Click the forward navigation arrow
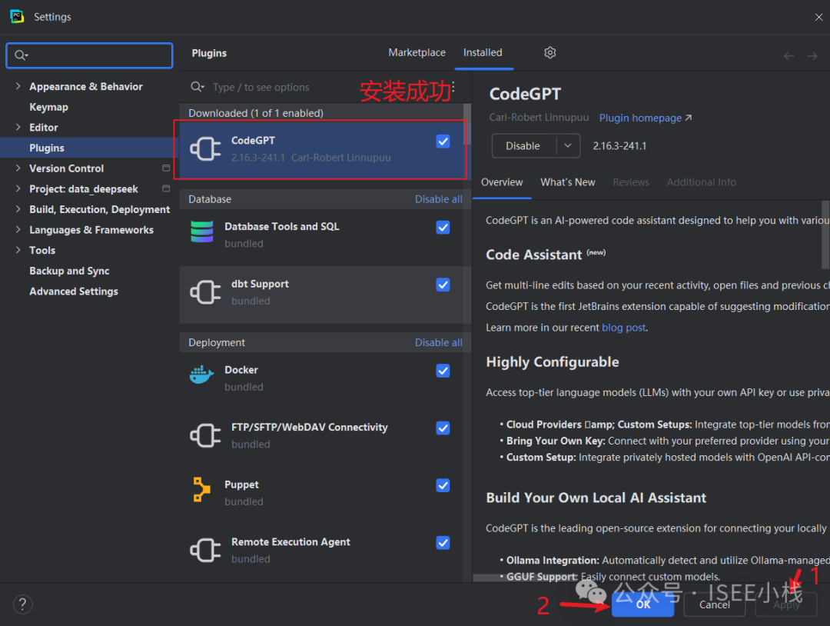Viewport: 830px width, 626px height. coord(812,55)
